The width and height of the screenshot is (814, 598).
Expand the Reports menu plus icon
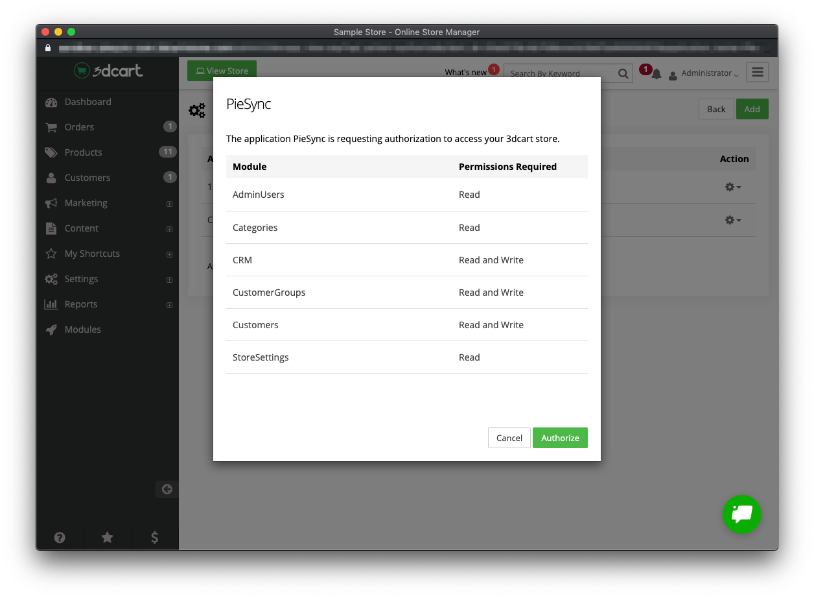[x=169, y=305]
